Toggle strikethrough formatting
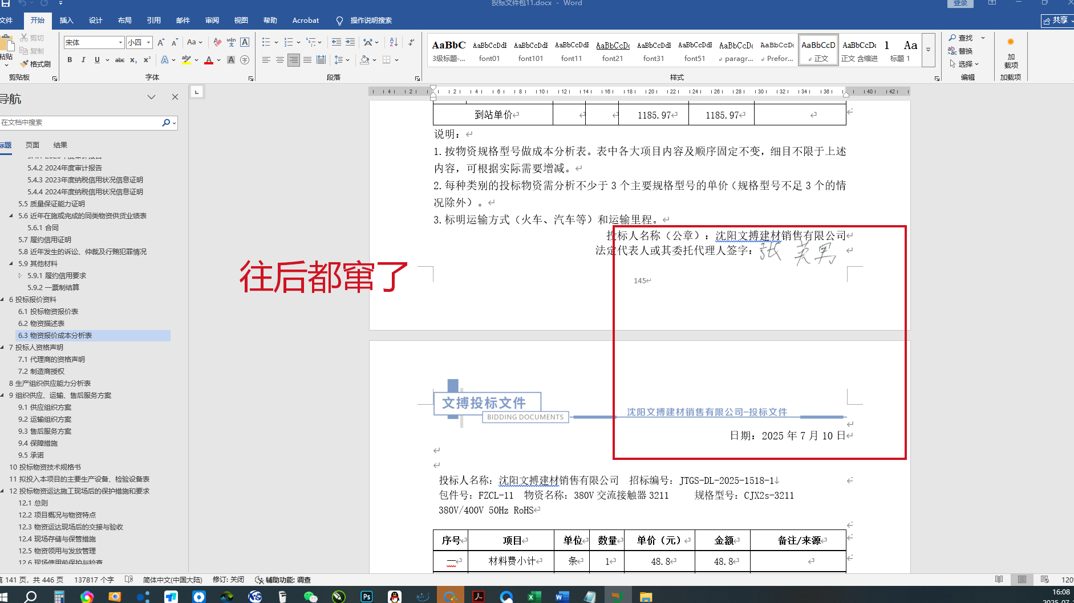Image resolution: width=1074 pixels, height=603 pixels. (x=120, y=60)
